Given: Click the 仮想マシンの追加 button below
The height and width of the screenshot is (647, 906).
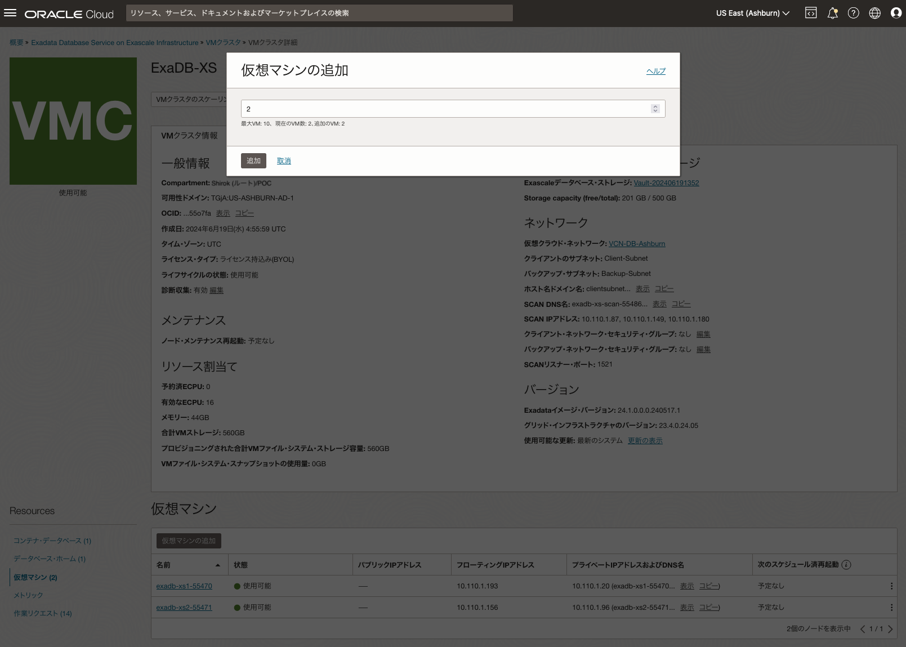Looking at the screenshot, I should tap(189, 541).
